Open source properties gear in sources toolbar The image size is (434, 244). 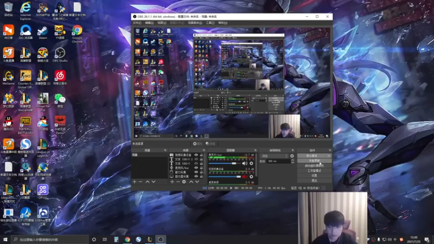tap(184, 182)
